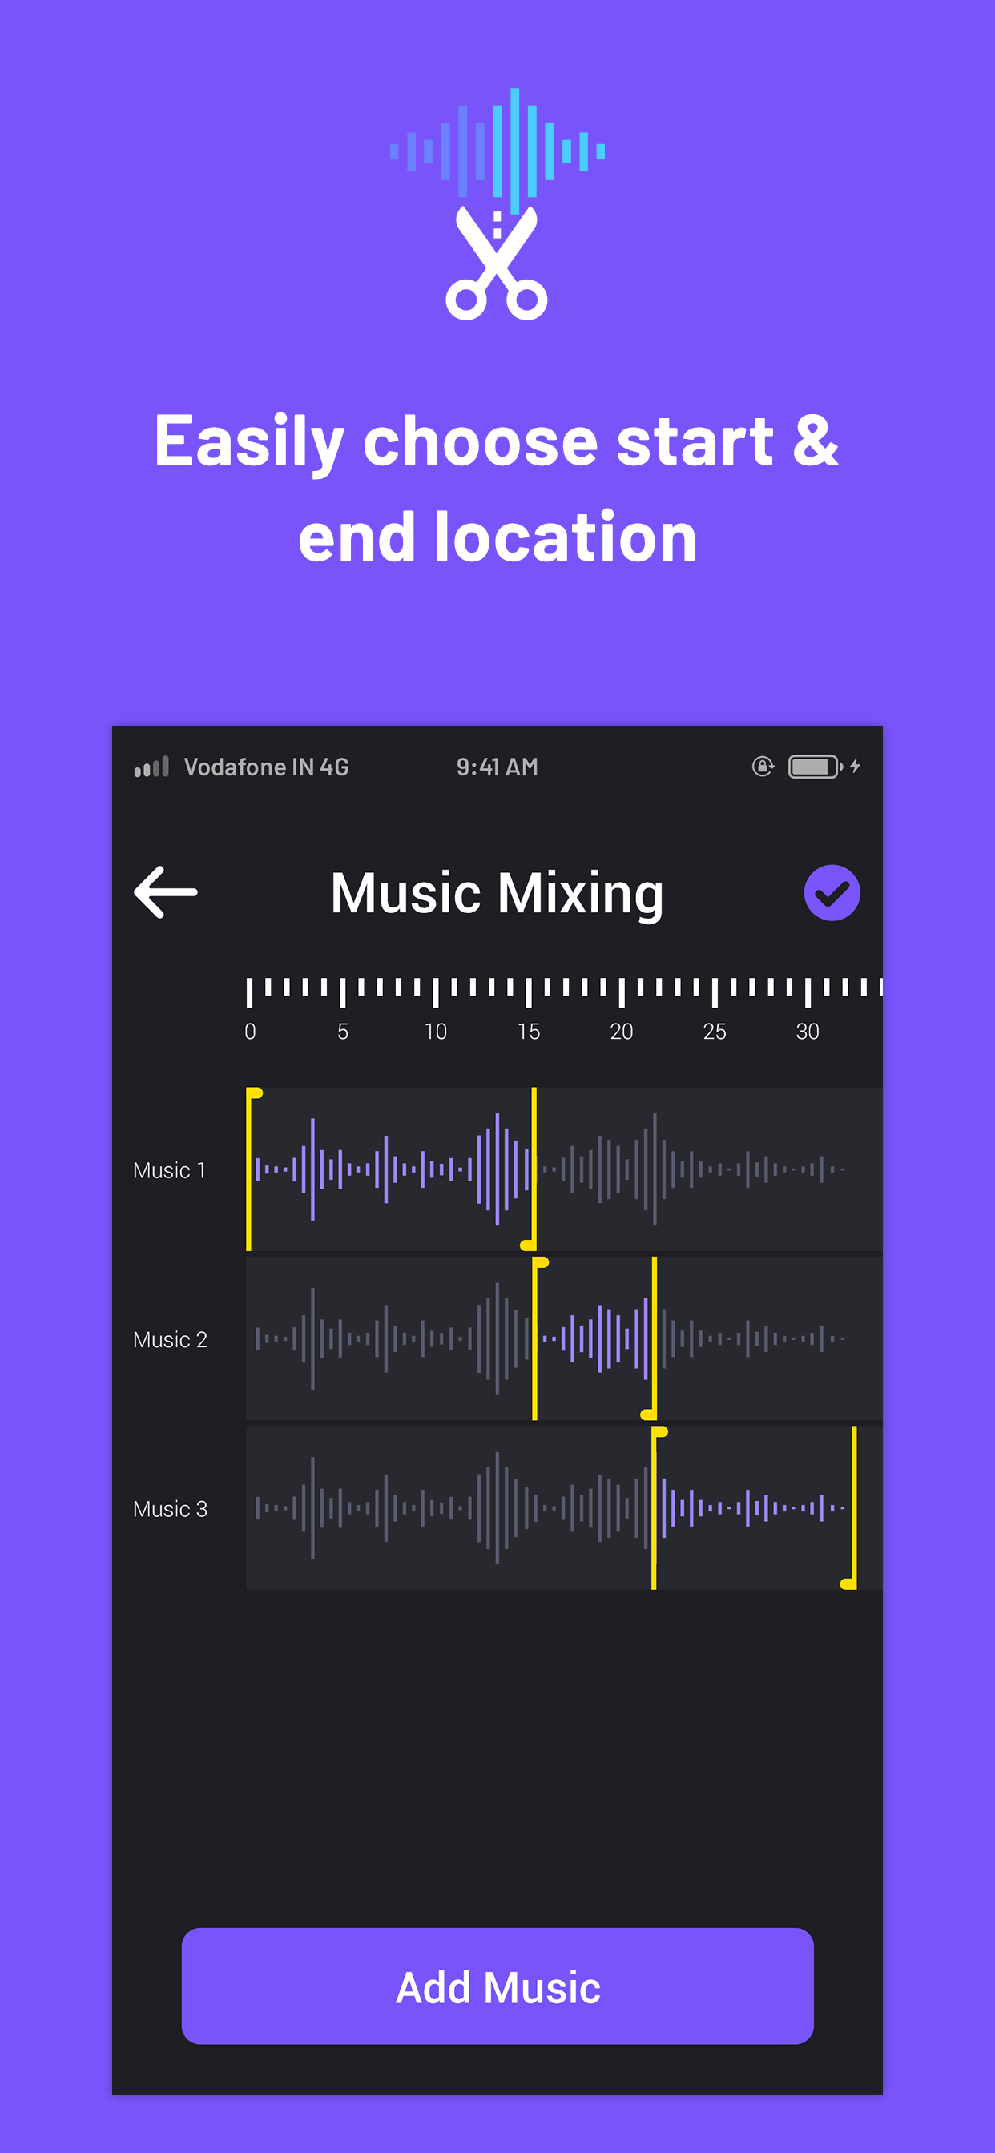The image size is (995, 2153).
Task: Tap the Music 1 highlighted waveform
Action: pos(391,1169)
